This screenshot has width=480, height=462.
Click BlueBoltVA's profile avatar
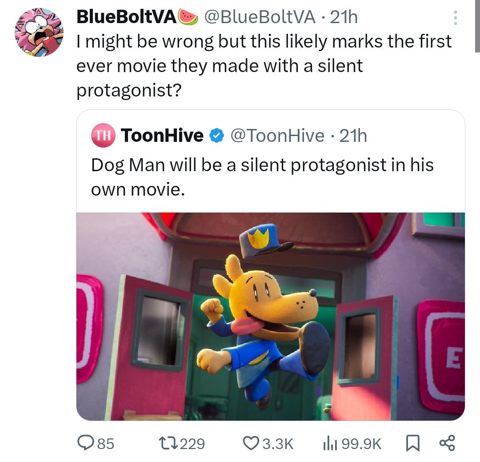(39, 32)
